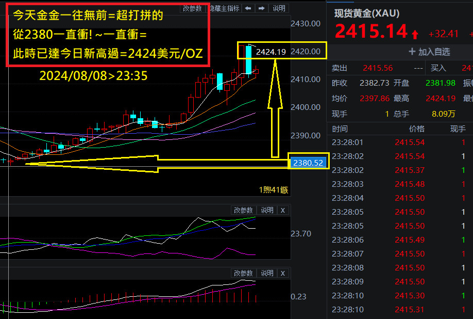
Task: Click the 均价 value 2397.86
Action: click(x=375, y=98)
